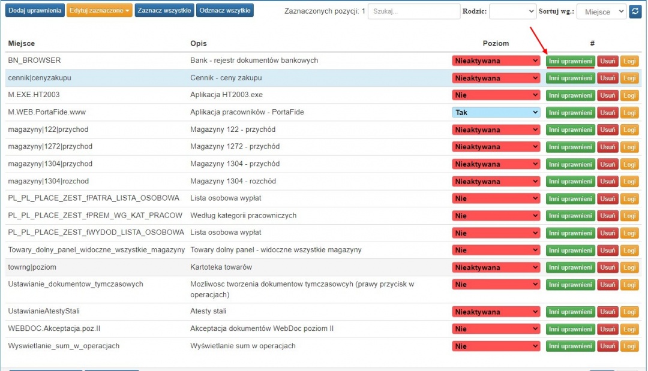Expand the Sortuj wg. Miejsce dropdown
The image size is (648, 371).
[x=601, y=11]
